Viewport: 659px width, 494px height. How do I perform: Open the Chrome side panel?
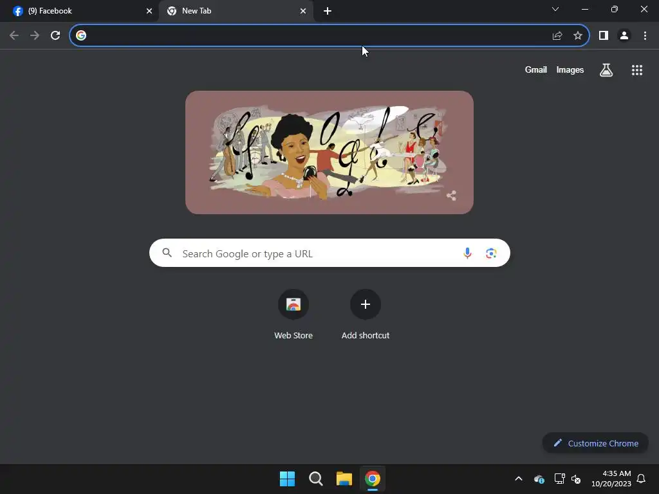click(604, 35)
